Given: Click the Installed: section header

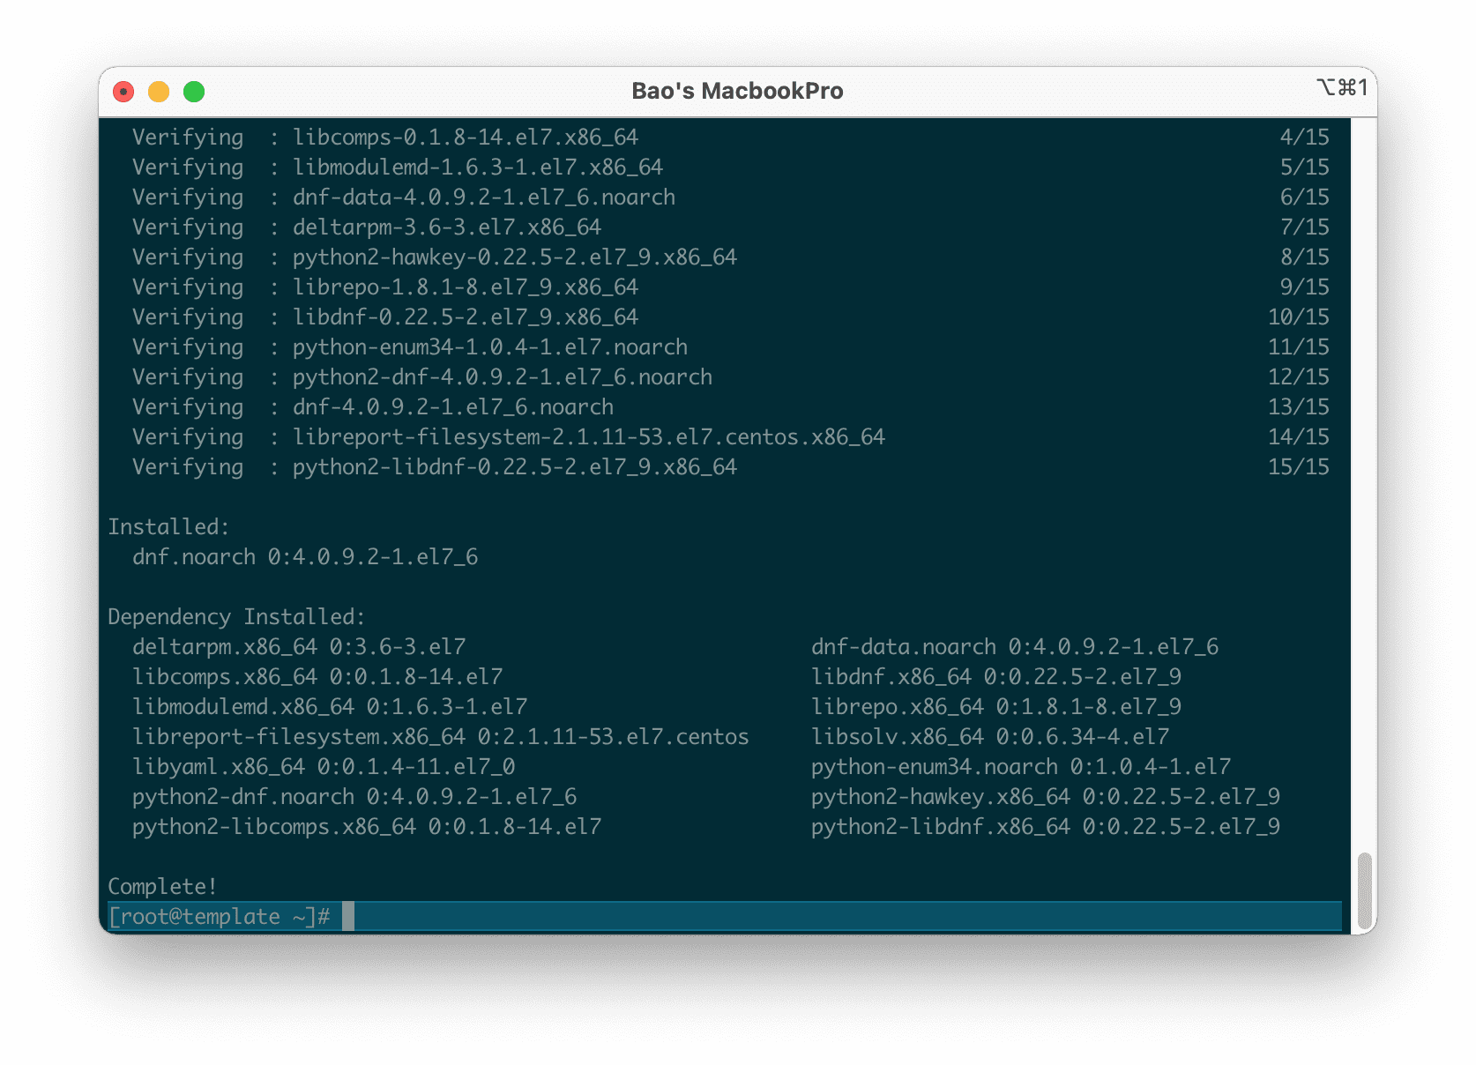Looking at the screenshot, I should click(x=168, y=526).
